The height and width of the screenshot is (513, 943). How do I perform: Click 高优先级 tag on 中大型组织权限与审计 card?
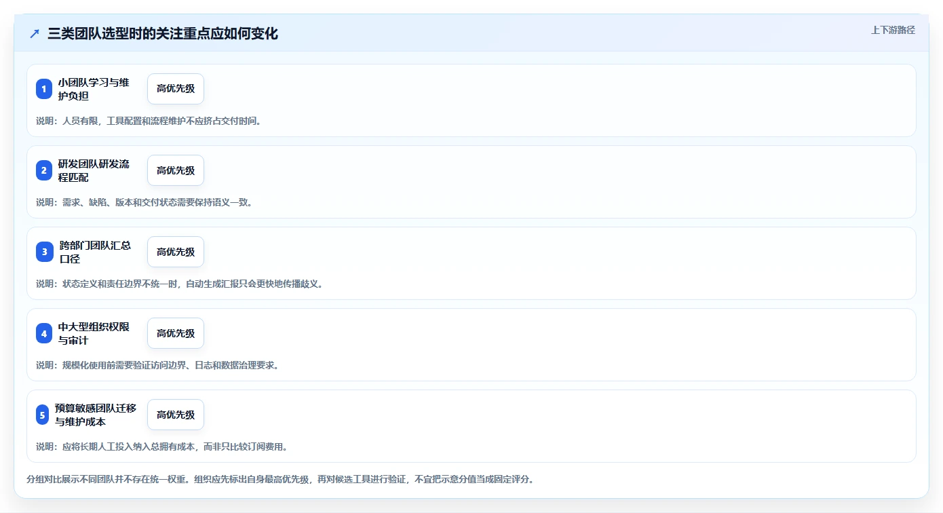coord(176,333)
